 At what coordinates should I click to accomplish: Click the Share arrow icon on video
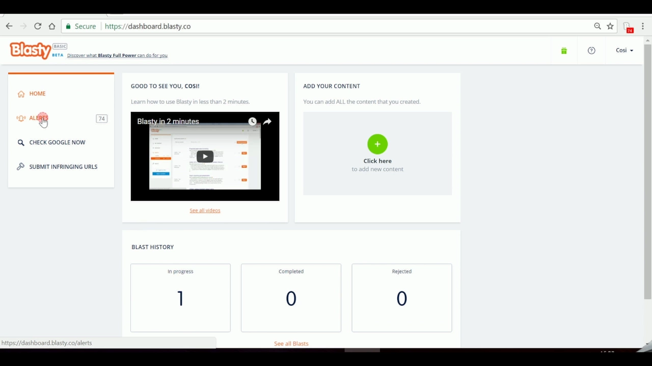coord(267,121)
